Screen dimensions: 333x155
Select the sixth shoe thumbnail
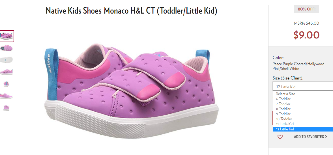(7, 96)
